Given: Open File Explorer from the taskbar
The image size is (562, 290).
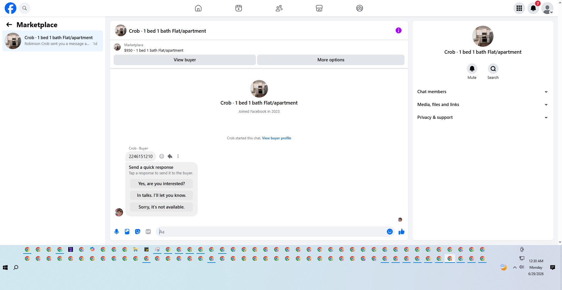Looking at the screenshot, I should click(x=135, y=249).
